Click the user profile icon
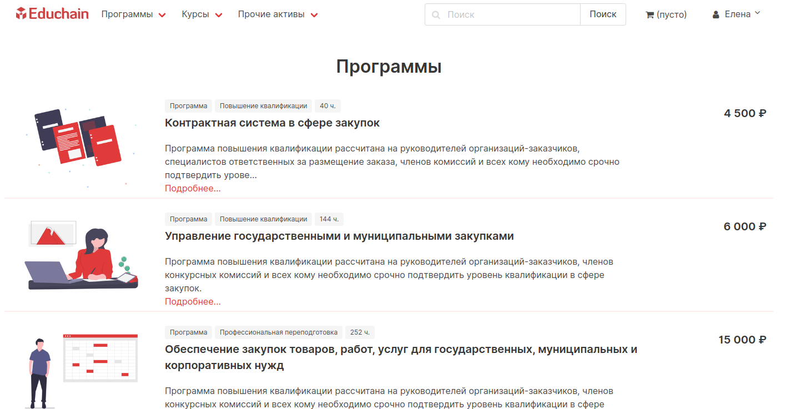This screenshot has height=409, width=801. coord(716,15)
